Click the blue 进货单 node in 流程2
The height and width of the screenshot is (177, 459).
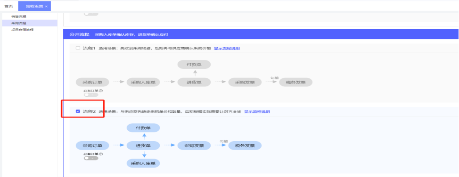(x=143, y=146)
